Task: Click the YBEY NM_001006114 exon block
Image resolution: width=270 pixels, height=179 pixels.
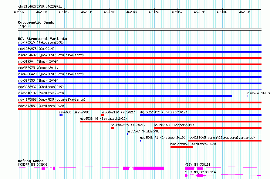Action: [200, 176]
